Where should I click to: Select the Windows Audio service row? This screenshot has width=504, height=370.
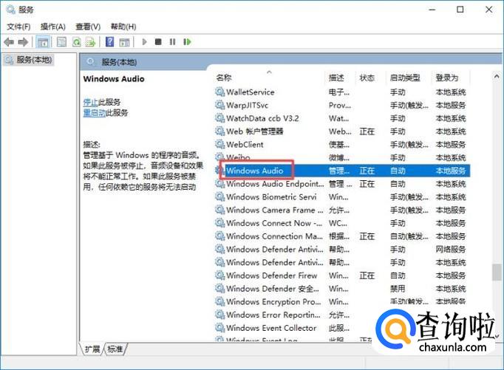tap(341, 171)
